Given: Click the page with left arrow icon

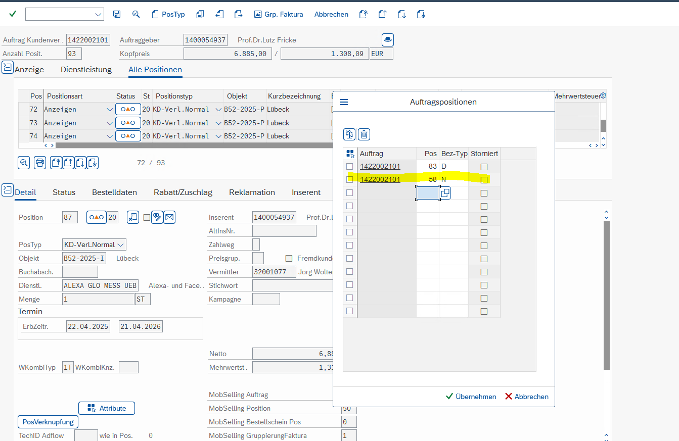Looking at the screenshot, I should tap(219, 14).
